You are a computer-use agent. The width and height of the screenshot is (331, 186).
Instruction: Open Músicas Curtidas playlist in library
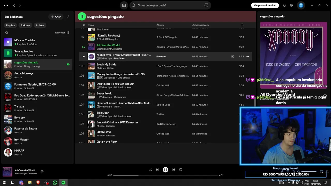(37, 42)
